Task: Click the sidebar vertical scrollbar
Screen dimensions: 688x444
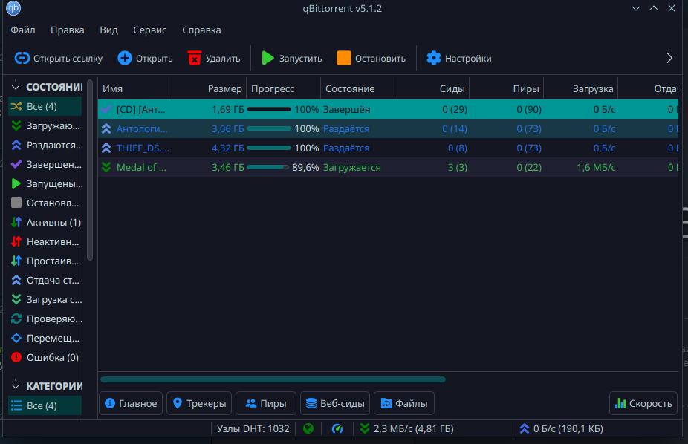Action: point(89,170)
